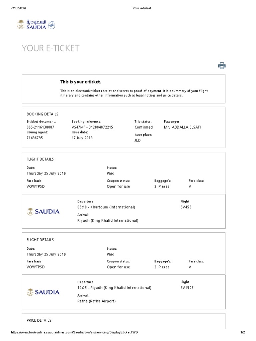Click the YOUR E-TICKET heading
The width and height of the screenshot is (256, 341).
click(50, 48)
